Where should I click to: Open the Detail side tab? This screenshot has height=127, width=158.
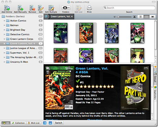pos(155,77)
